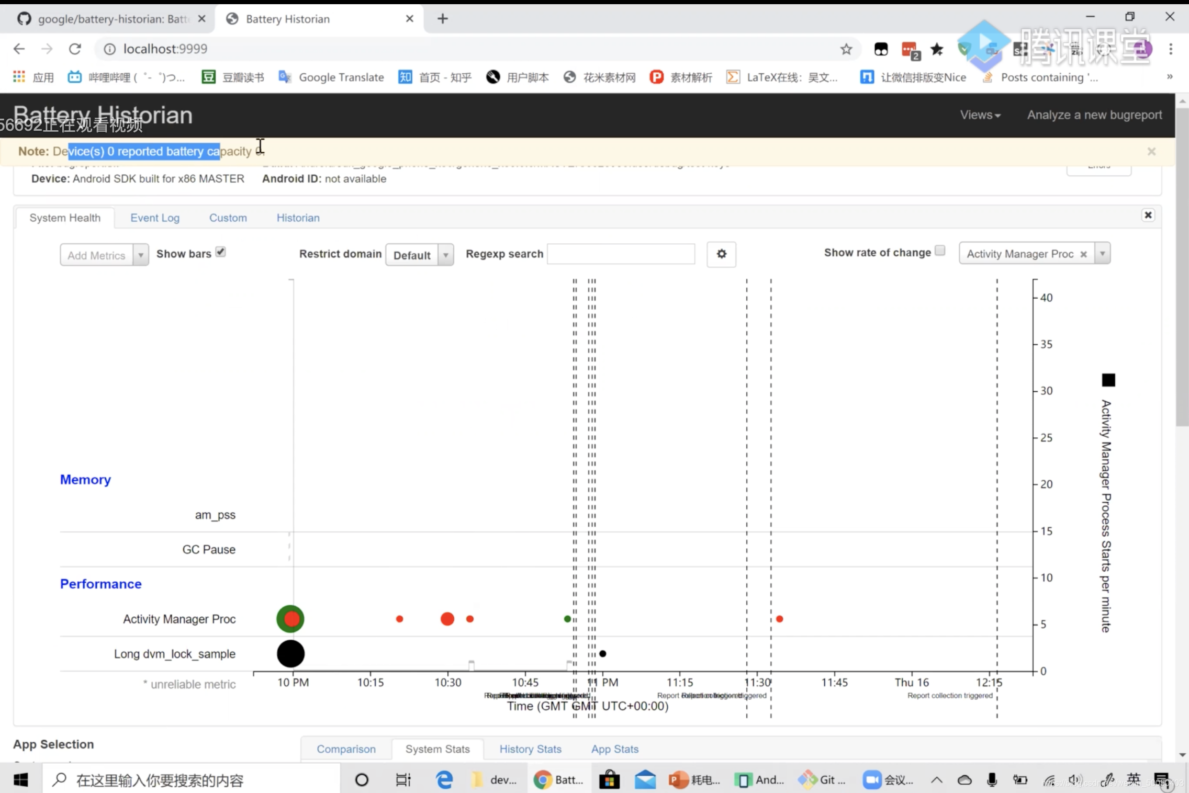Expand the Add Metrics dropdown
This screenshot has height=793, width=1189.
click(140, 255)
